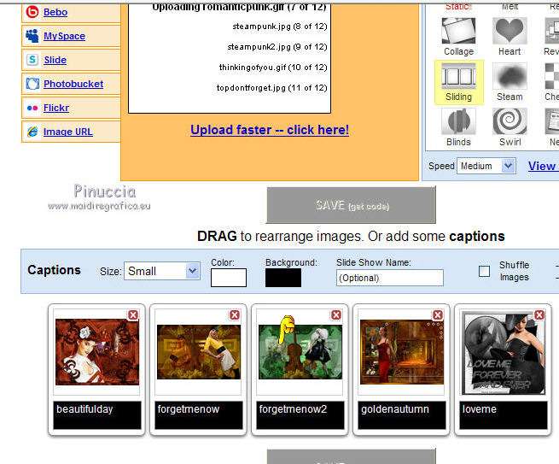The height and width of the screenshot is (464, 559).
Task: Select the forgetmenow thumbnail image
Action: coord(199,352)
